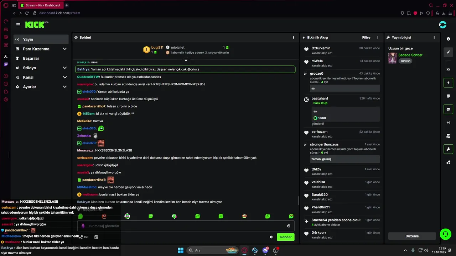
Task: Open the hamburger menu next to Kick logo
Action: coord(18,25)
